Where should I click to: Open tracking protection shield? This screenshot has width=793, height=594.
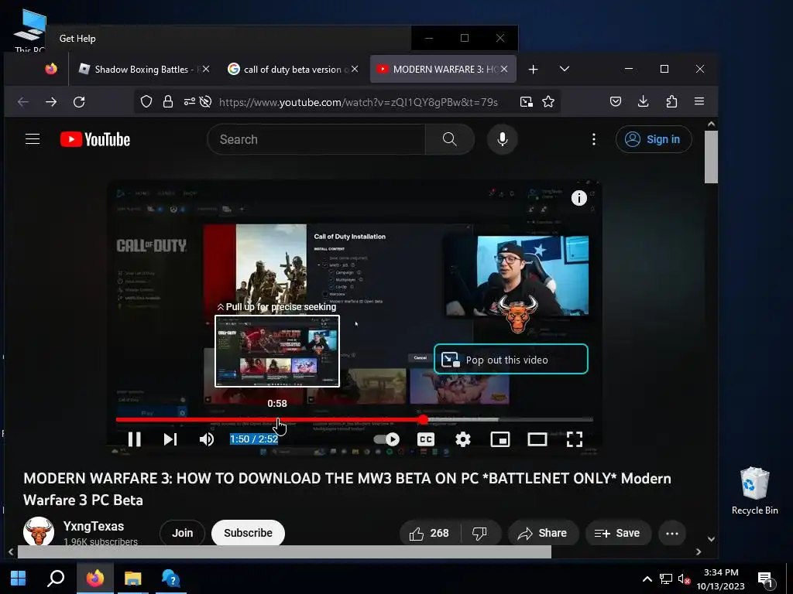click(x=146, y=102)
